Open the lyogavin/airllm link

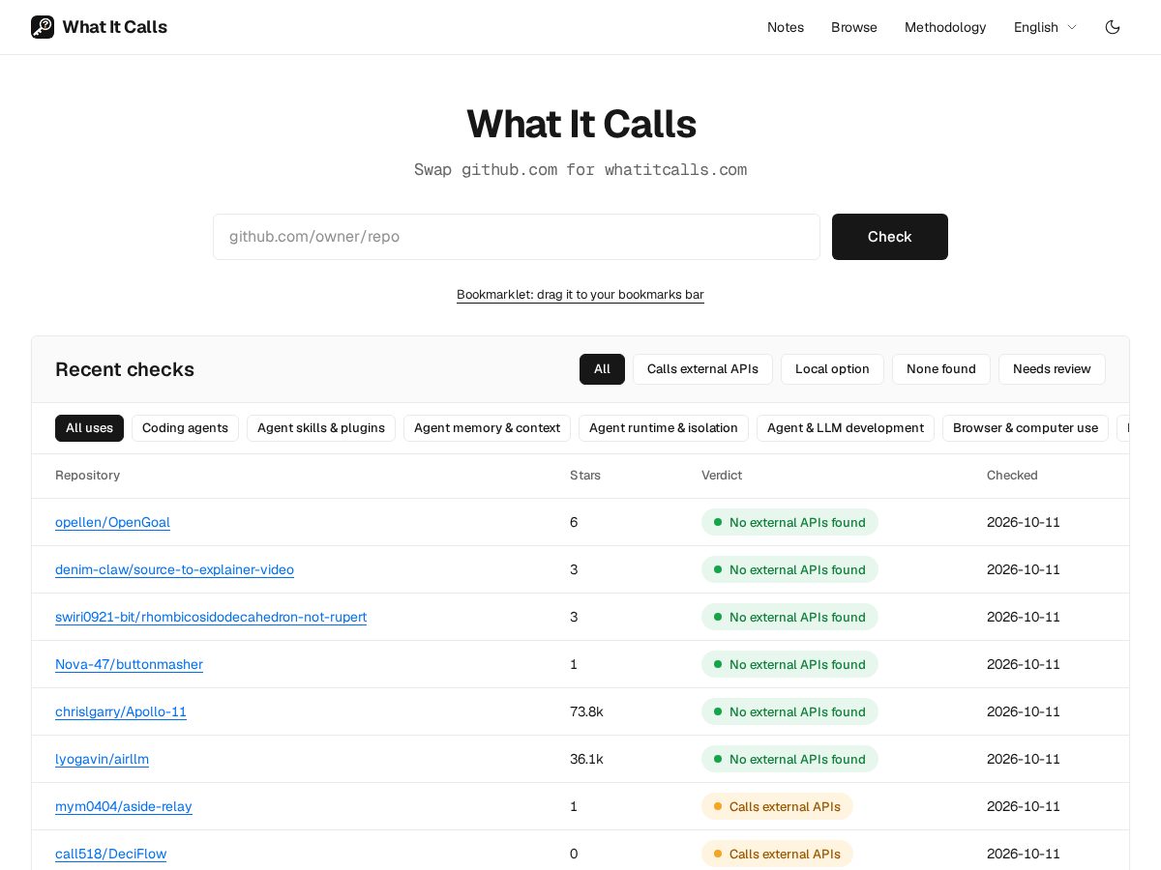[x=102, y=759]
